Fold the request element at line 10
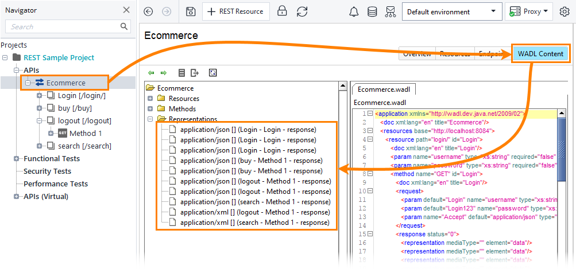This screenshot has height=269, width=576. [370, 191]
